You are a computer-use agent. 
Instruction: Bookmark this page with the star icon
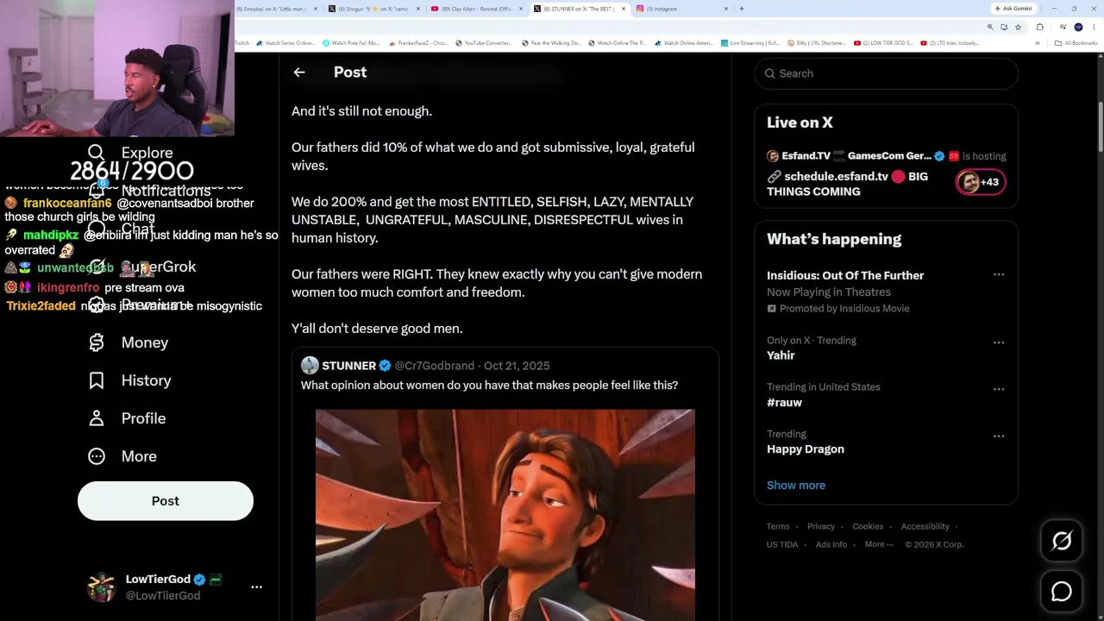(1018, 27)
